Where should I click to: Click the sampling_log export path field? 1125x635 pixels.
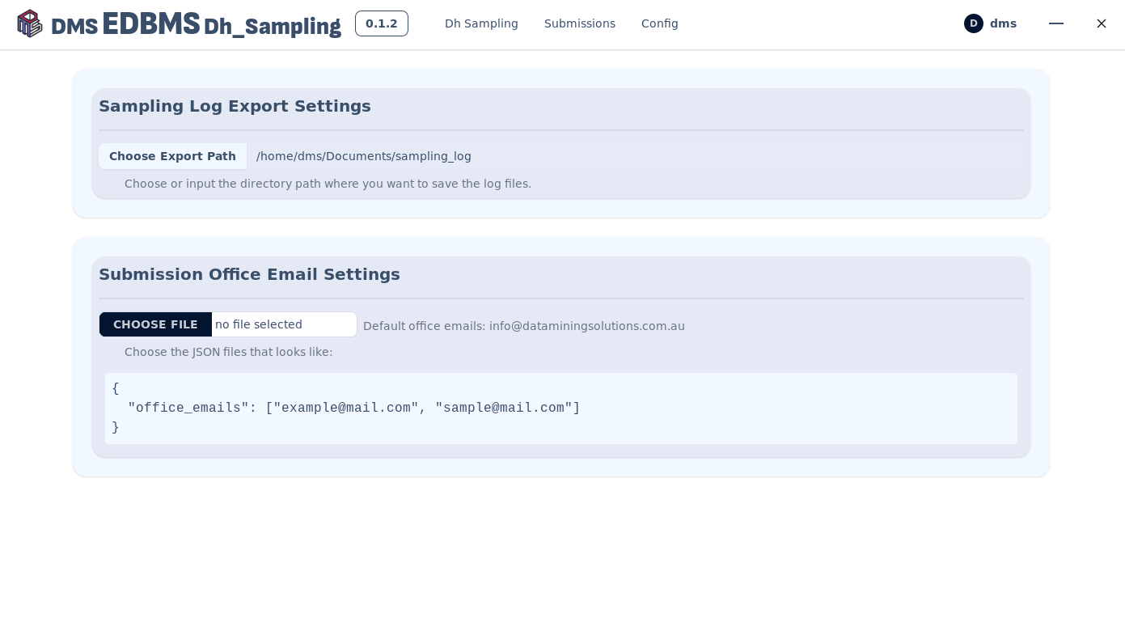click(364, 156)
